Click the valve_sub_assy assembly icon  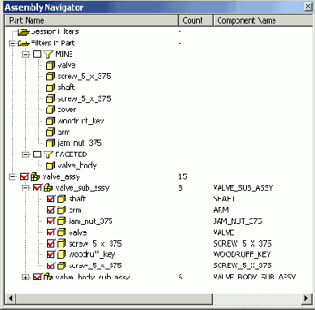pyautogui.click(x=48, y=187)
